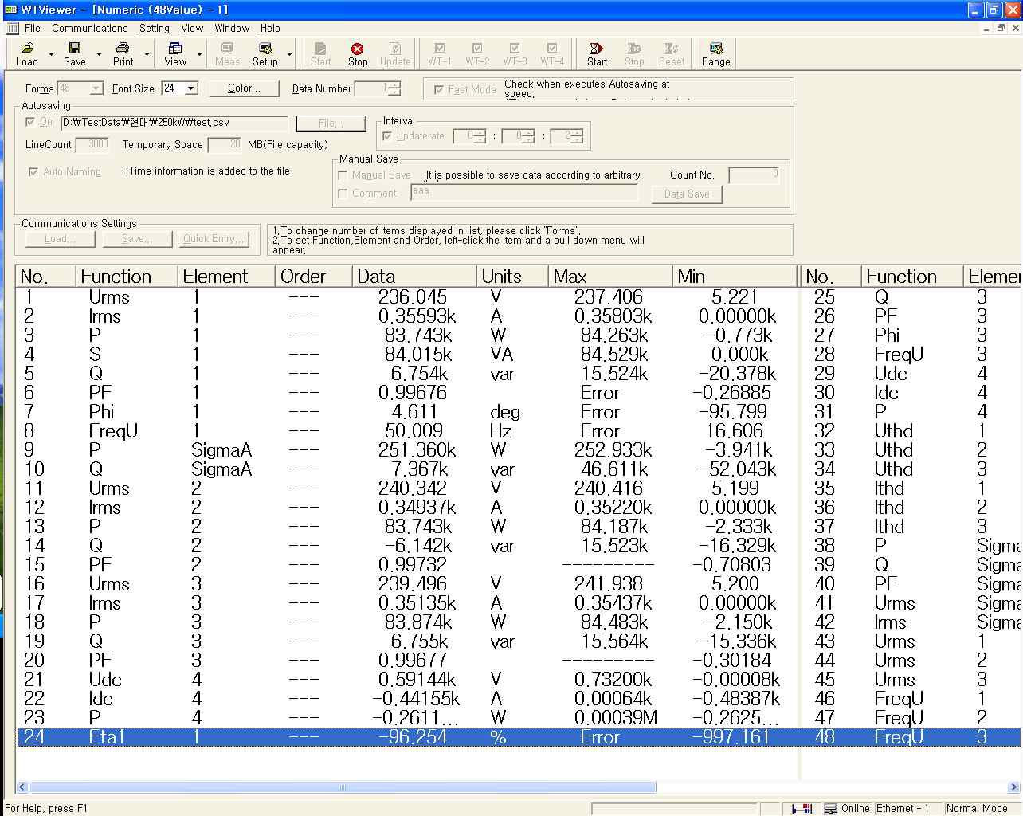Expand the Save button dropdown arrow

coord(99,54)
